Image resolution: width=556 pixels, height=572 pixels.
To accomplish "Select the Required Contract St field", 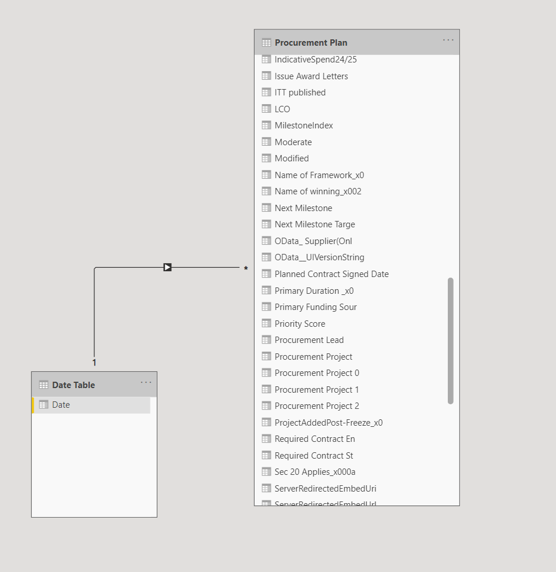I will (314, 456).
